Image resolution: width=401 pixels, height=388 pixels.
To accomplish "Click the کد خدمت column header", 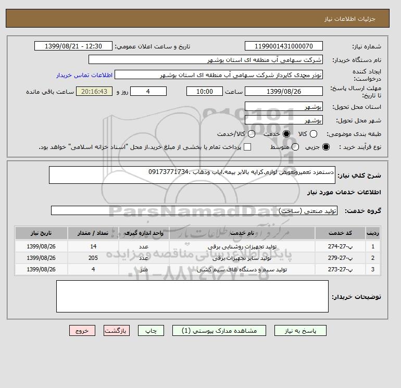I will pyautogui.click(x=341, y=233).
